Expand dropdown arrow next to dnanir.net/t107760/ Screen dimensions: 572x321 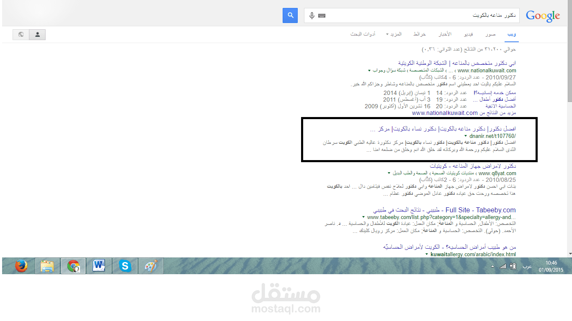(466, 136)
